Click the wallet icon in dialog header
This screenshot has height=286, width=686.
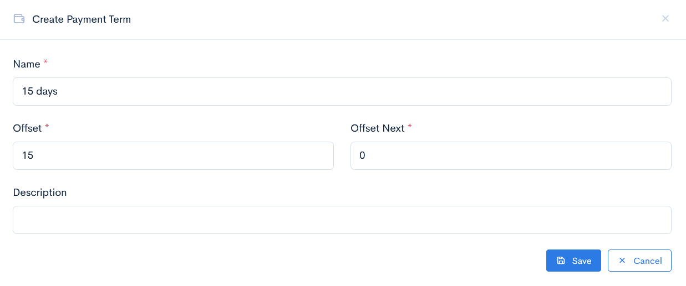click(x=19, y=19)
